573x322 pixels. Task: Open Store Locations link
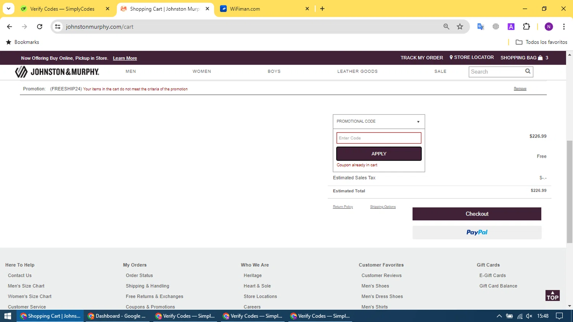pyautogui.click(x=260, y=296)
